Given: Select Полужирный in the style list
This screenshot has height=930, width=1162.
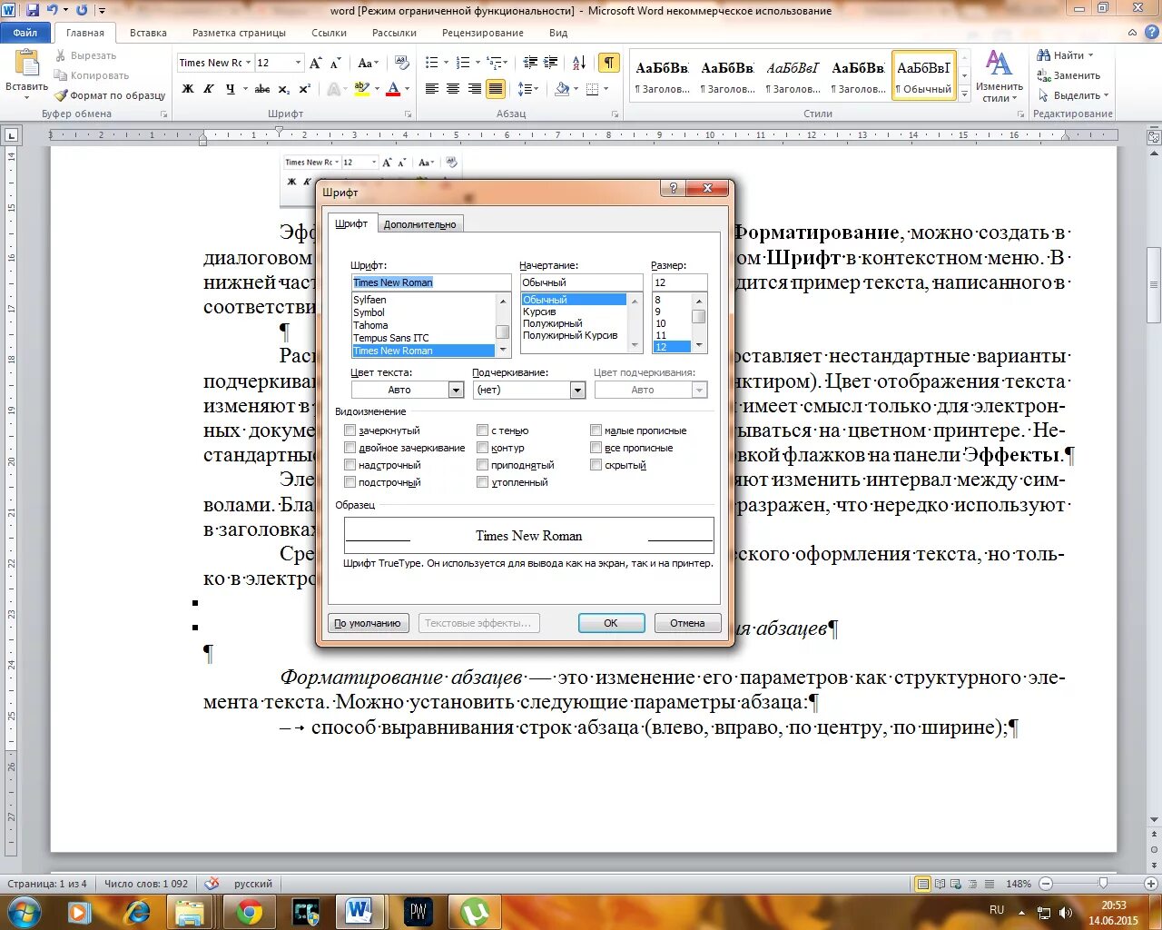Looking at the screenshot, I should pyautogui.click(x=553, y=323).
